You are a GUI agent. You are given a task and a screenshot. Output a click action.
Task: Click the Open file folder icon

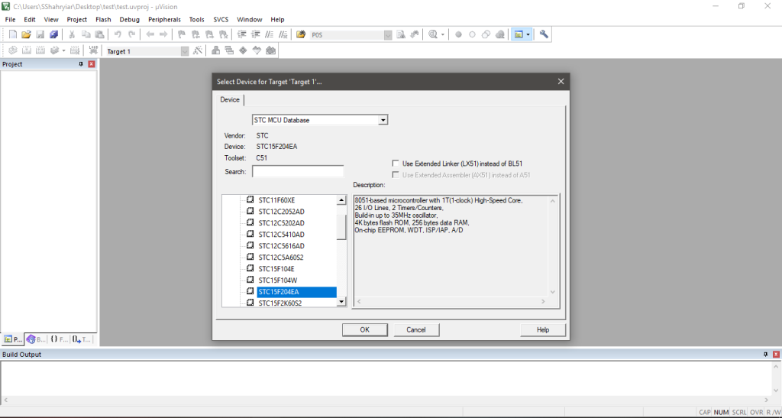click(x=26, y=34)
